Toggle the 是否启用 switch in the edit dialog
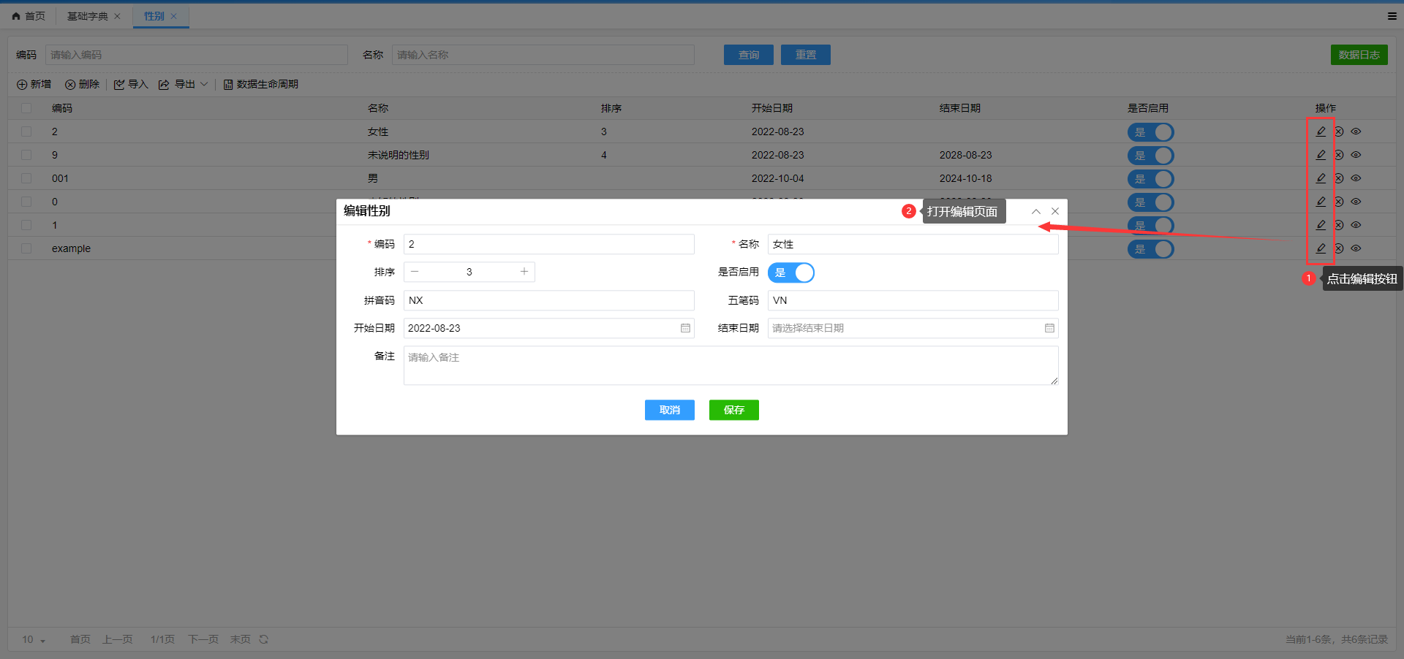The width and height of the screenshot is (1404, 659). [x=791, y=273]
